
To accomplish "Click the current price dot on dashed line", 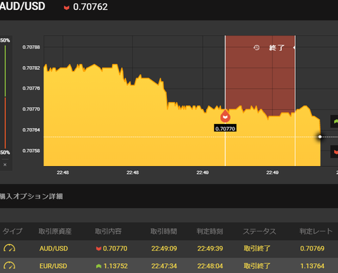I will [320, 136].
